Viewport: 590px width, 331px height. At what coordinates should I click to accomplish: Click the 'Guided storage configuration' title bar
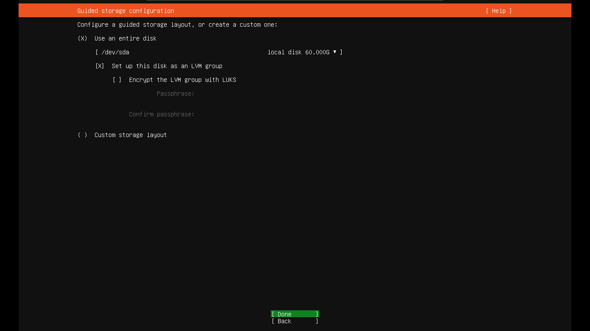[x=125, y=11]
